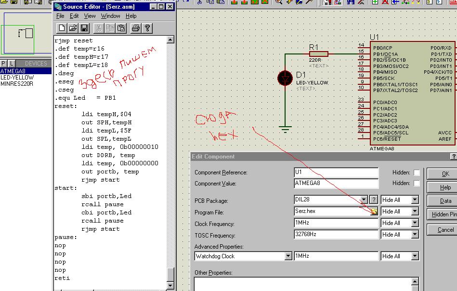Open the Window menu in Source Editor
Image resolution: width=457 pixels, height=291 pixels.
[110, 16]
